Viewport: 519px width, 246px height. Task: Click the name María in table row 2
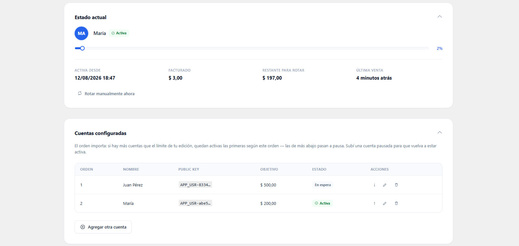(x=128, y=204)
